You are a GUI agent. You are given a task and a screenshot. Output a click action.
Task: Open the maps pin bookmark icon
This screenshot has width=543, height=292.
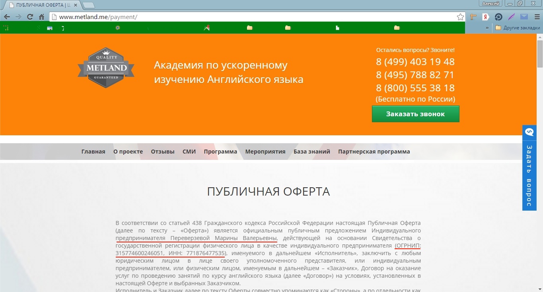click(x=206, y=28)
